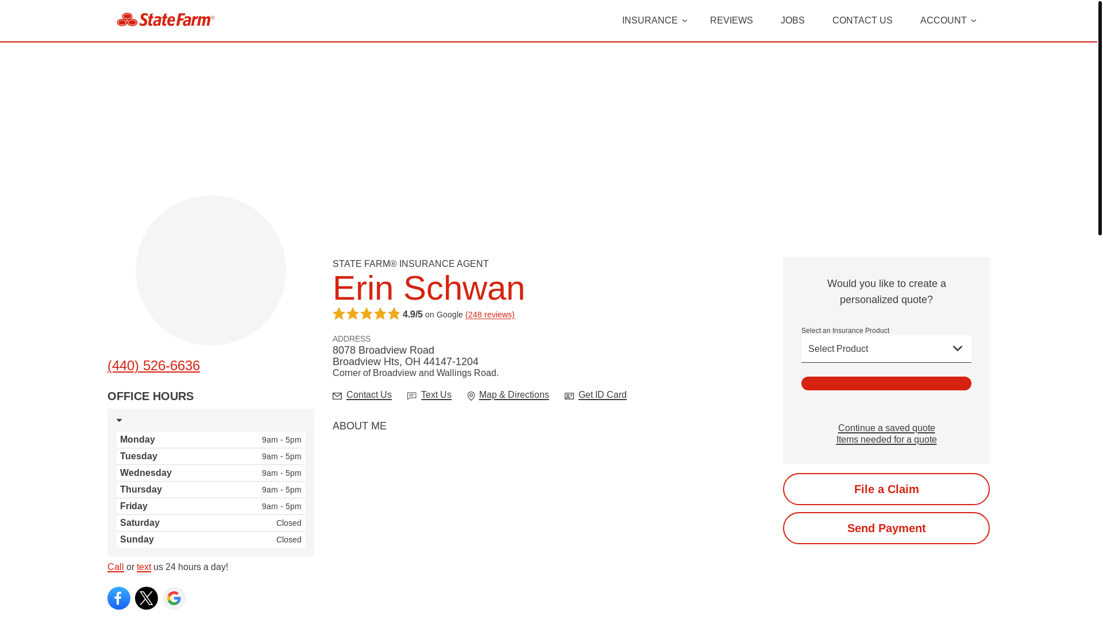Click the Send Payment button

coord(886,528)
